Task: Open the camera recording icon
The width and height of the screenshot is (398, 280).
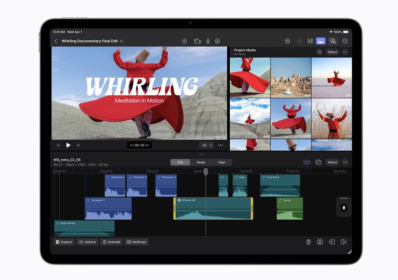Action: click(x=197, y=41)
